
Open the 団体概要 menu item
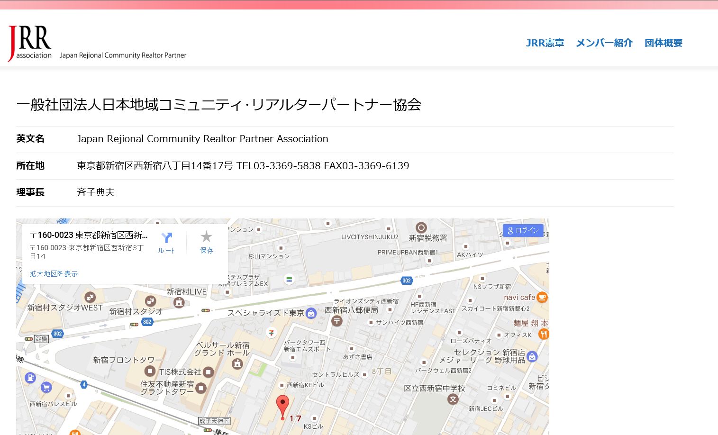pos(663,43)
